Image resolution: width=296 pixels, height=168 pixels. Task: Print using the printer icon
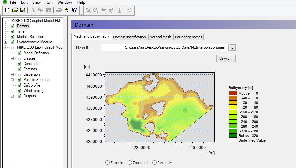tap(59, 10)
